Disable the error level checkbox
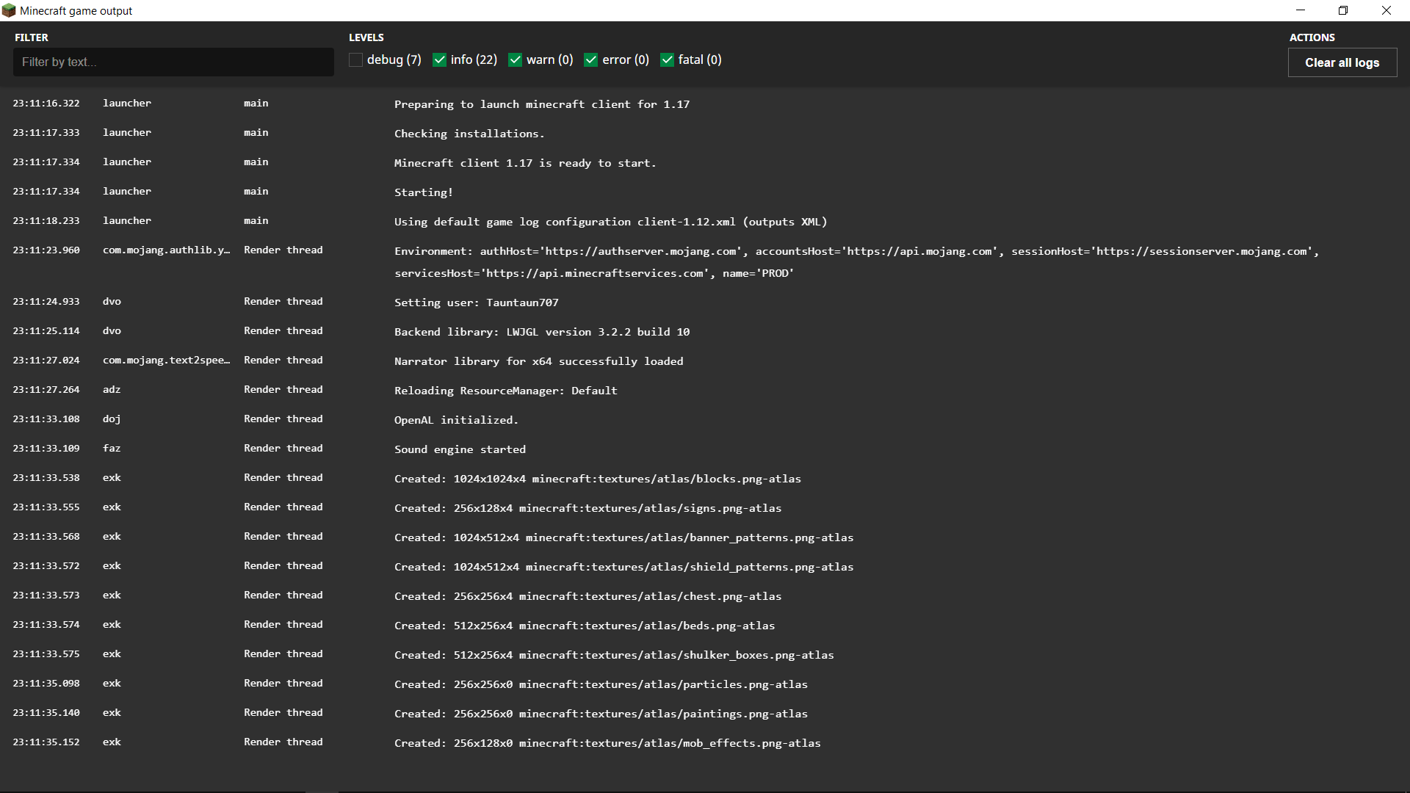Screen dimensions: 1410x793 591,60
